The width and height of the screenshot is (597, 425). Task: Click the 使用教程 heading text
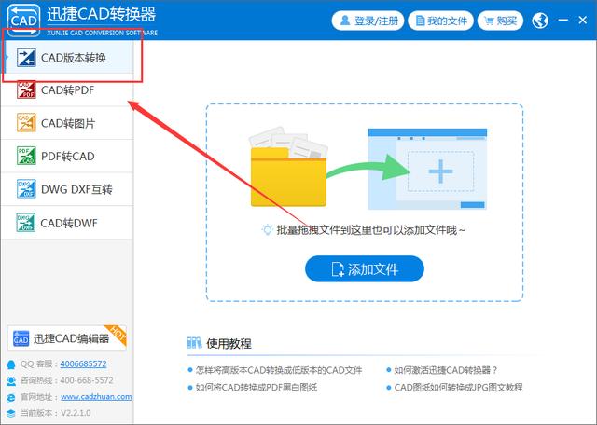pos(229,343)
